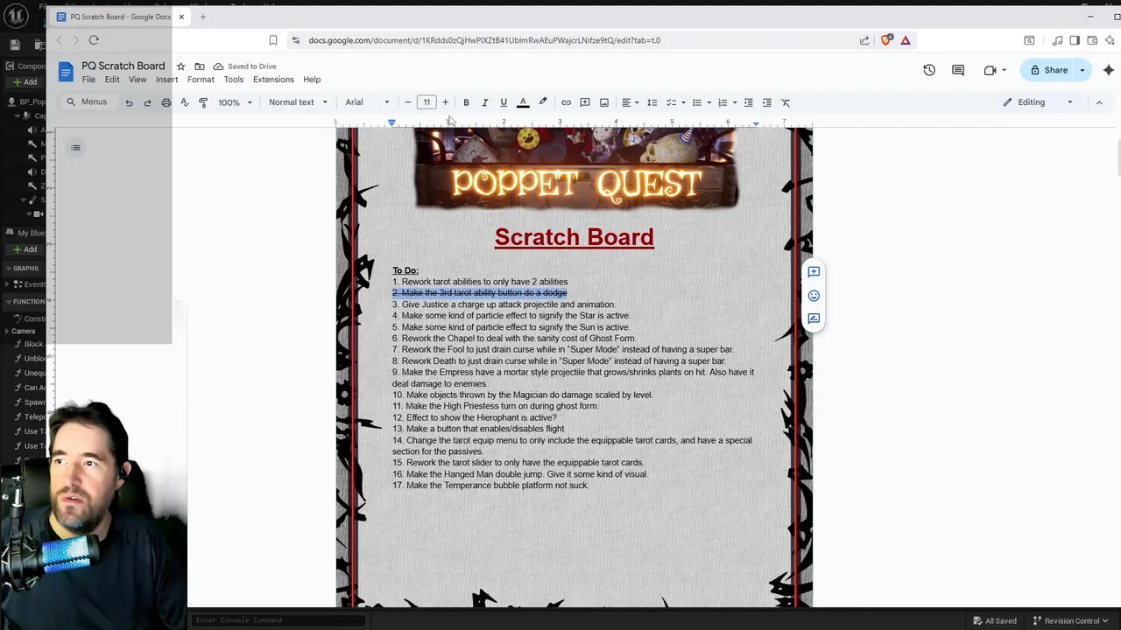Open the Normal text style dropdown
1121x630 pixels.
[298, 102]
